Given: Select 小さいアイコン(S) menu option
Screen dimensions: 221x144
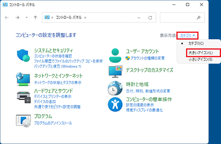Looking at the screenshot, I should [201, 60].
